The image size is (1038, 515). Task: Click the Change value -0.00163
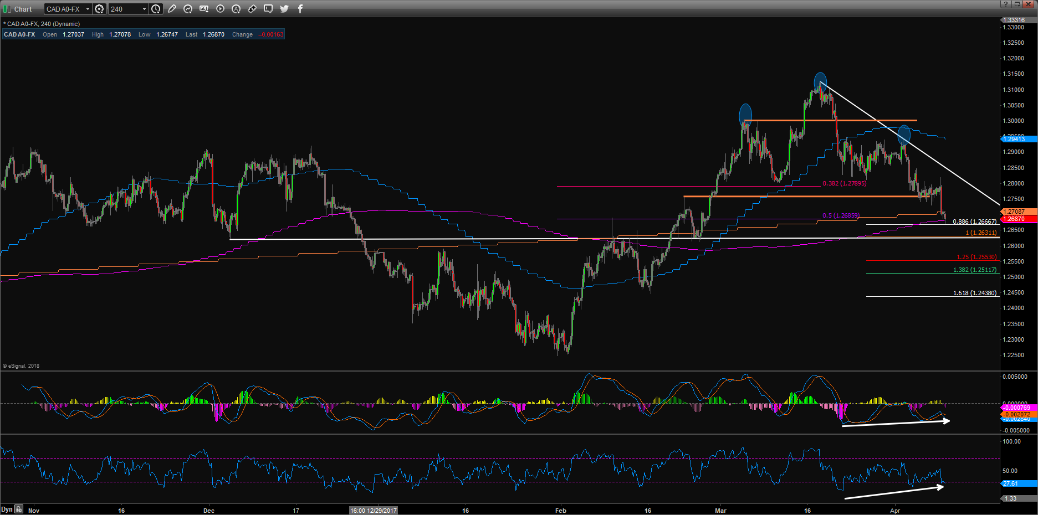271,34
